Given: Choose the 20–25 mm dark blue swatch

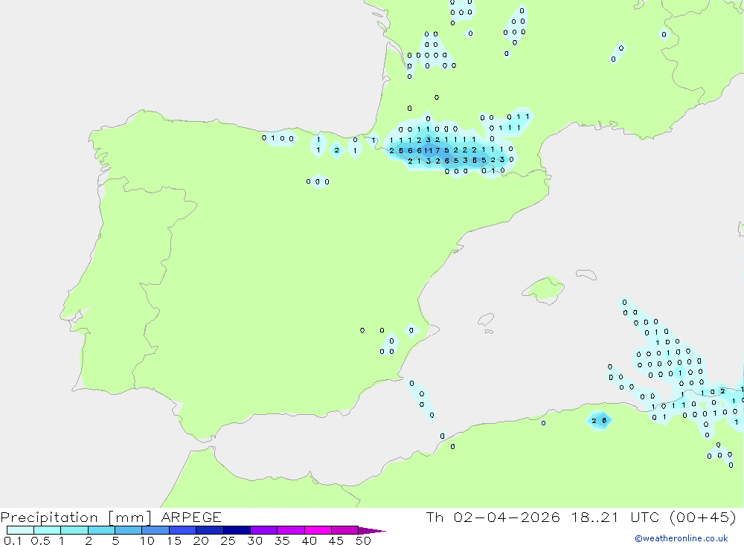Looking at the screenshot, I should coord(209,530).
